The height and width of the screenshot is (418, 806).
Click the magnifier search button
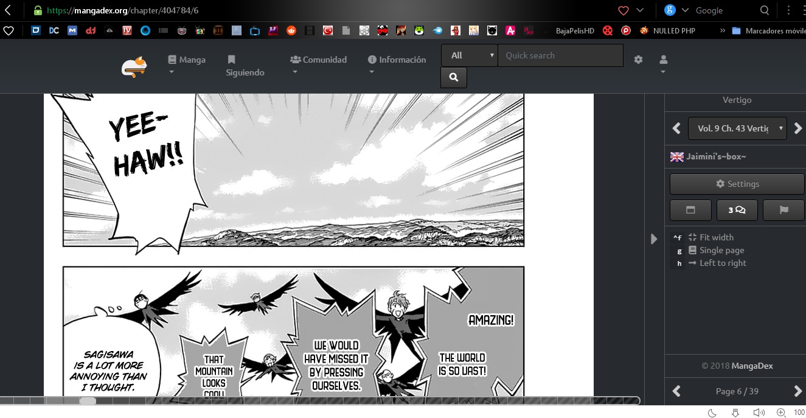pos(453,77)
